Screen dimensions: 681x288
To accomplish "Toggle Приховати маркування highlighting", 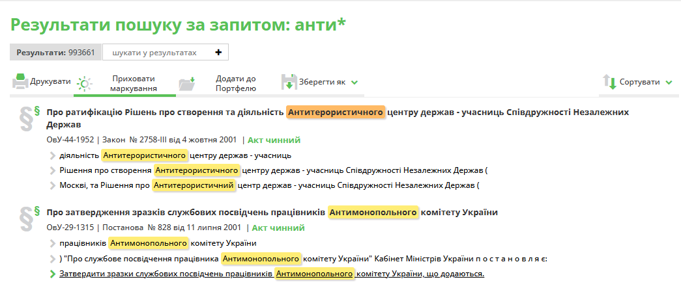I will point(133,83).
